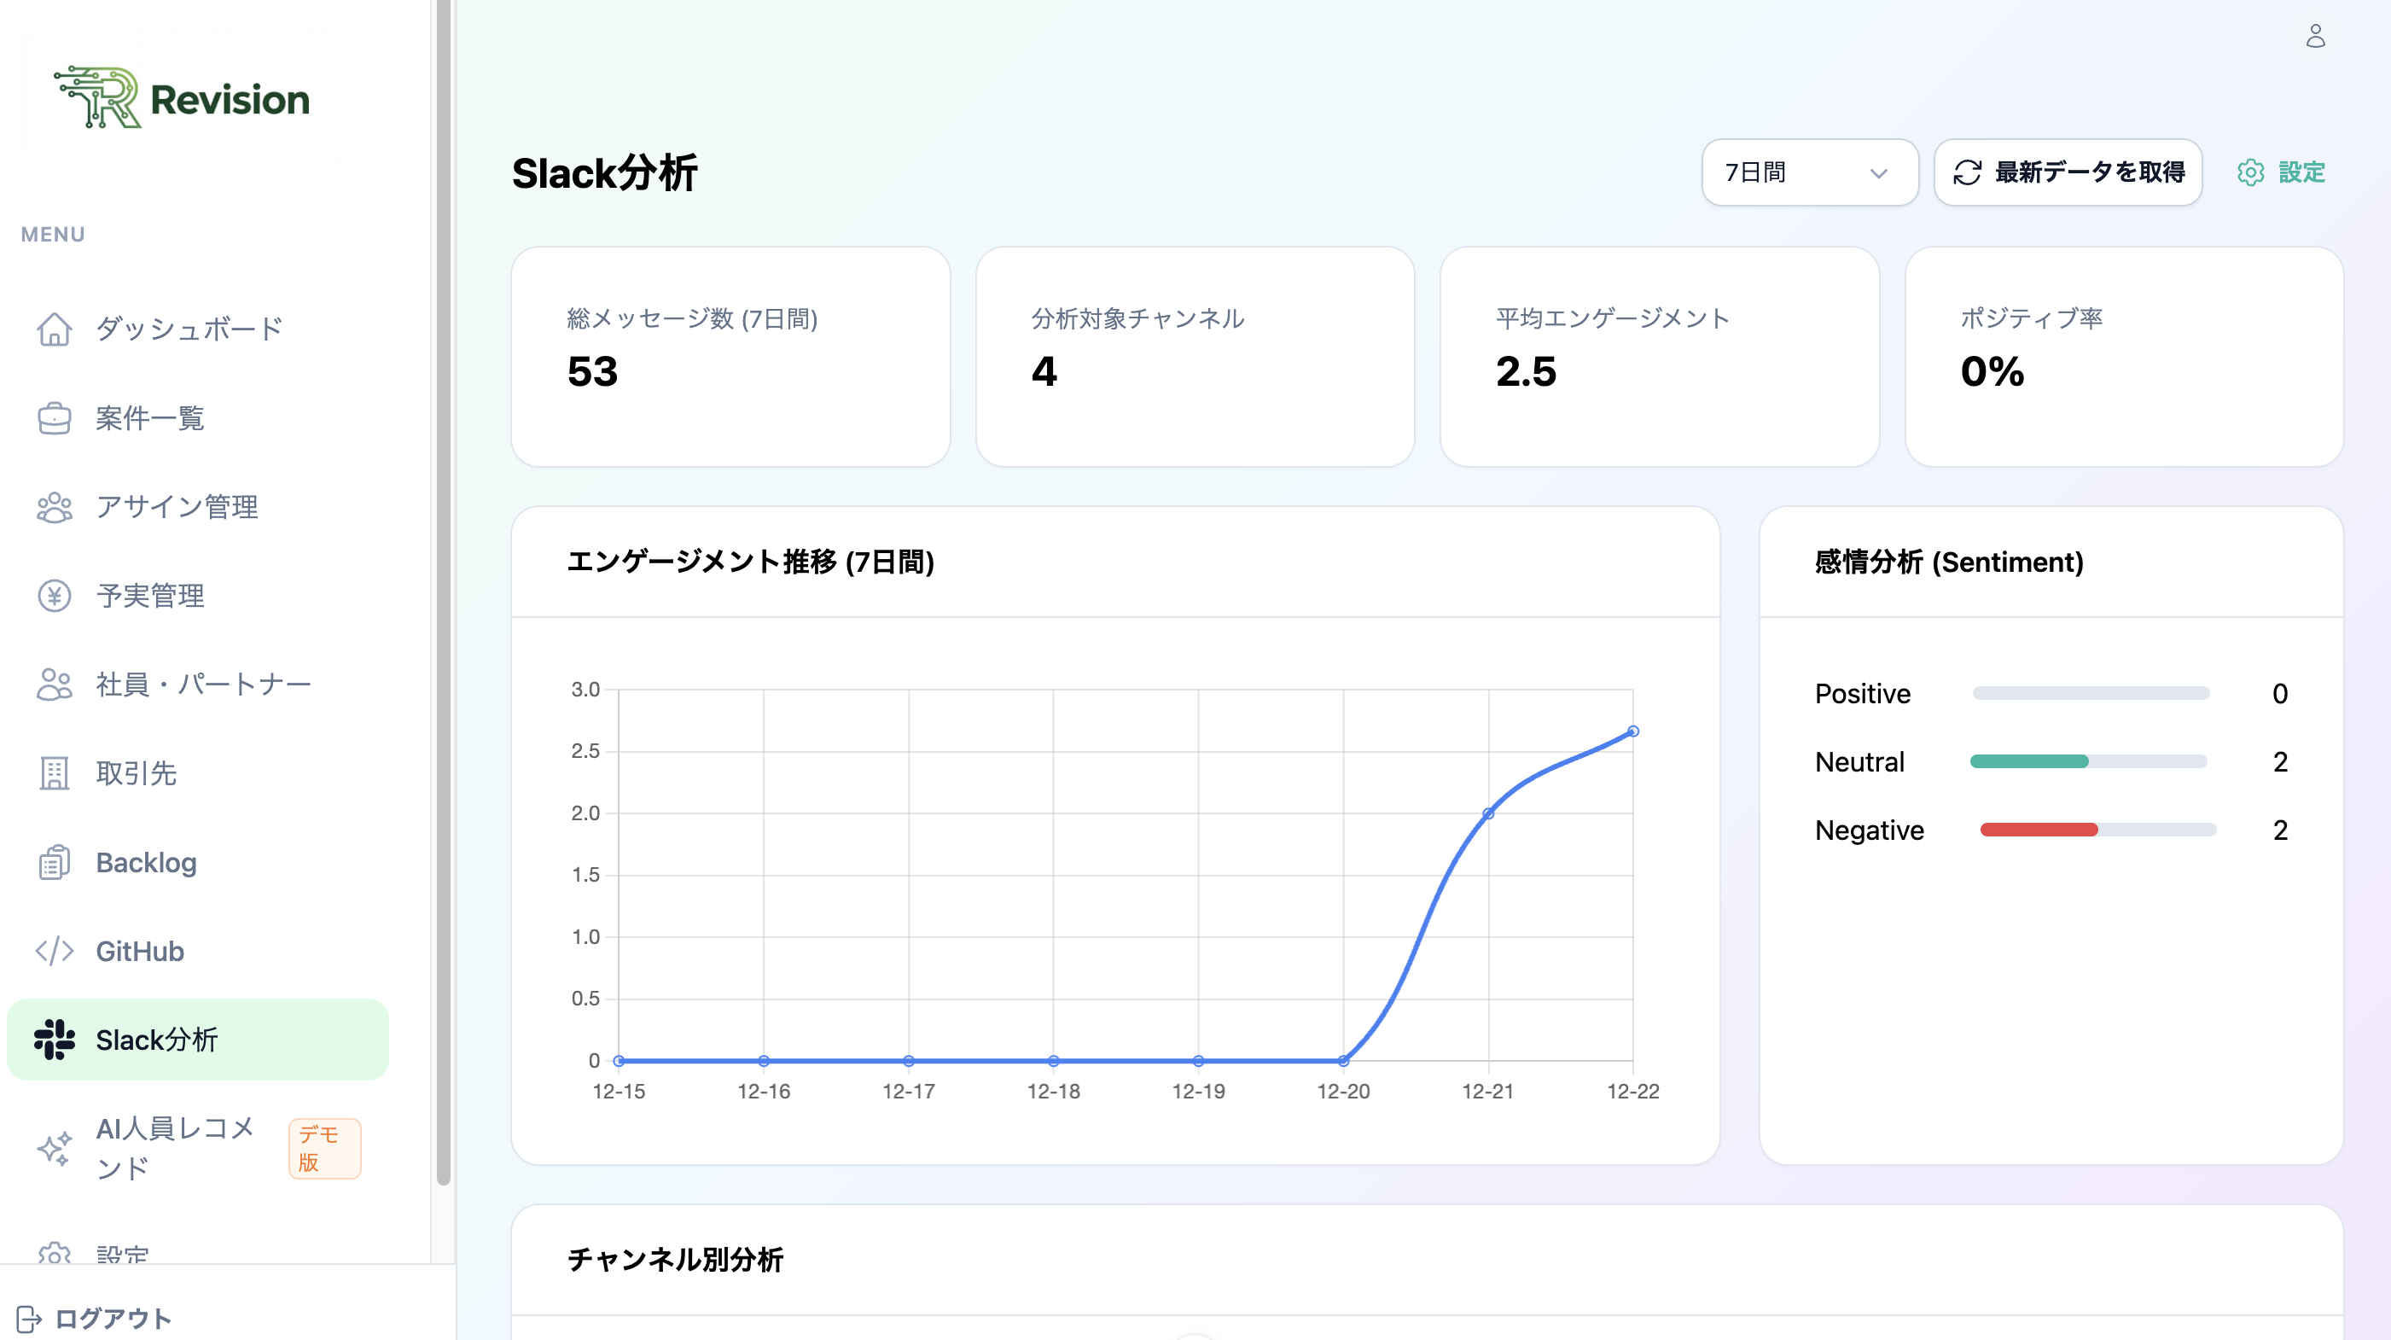The width and height of the screenshot is (2391, 1340).
Task: Open the 設定 gear at top right
Action: (x=2250, y=172)
